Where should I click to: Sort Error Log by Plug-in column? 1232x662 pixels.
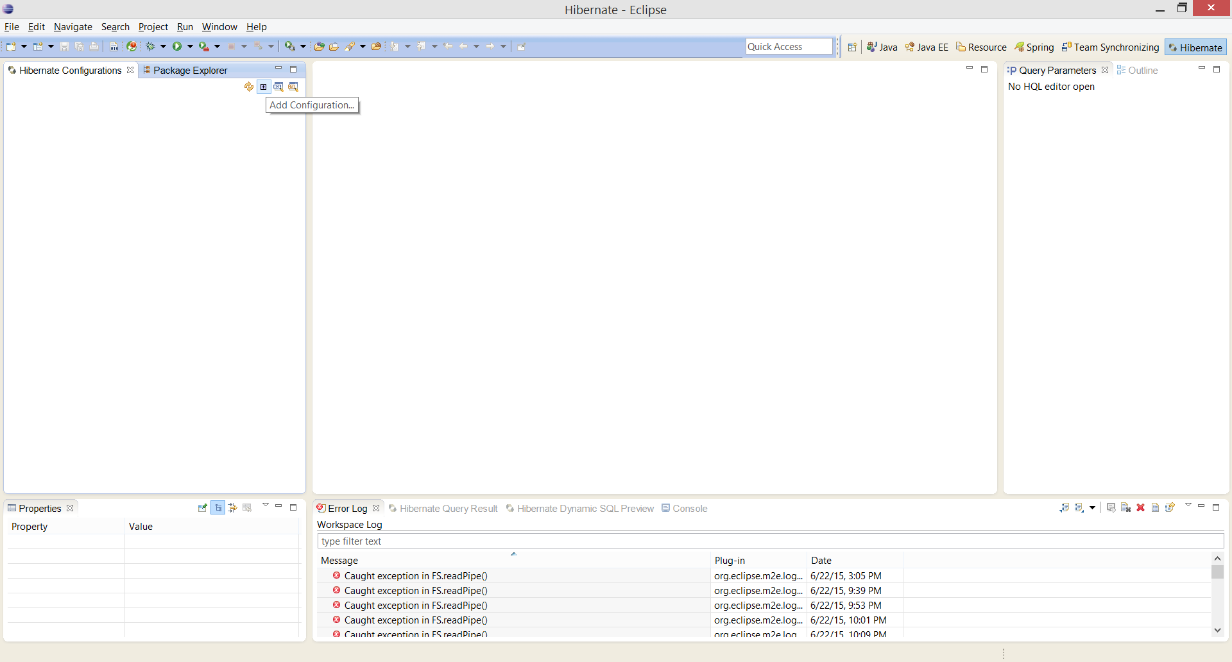(758, 560)
